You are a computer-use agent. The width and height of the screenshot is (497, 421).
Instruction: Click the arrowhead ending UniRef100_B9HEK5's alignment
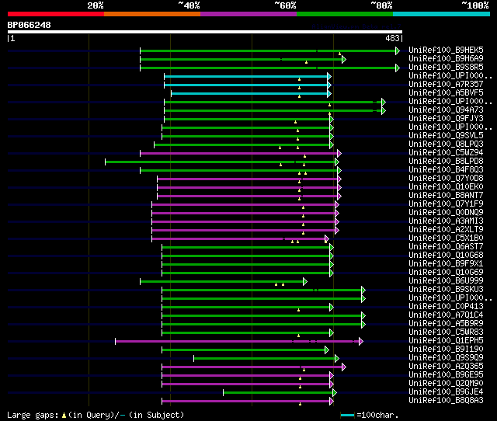point(398,50)
